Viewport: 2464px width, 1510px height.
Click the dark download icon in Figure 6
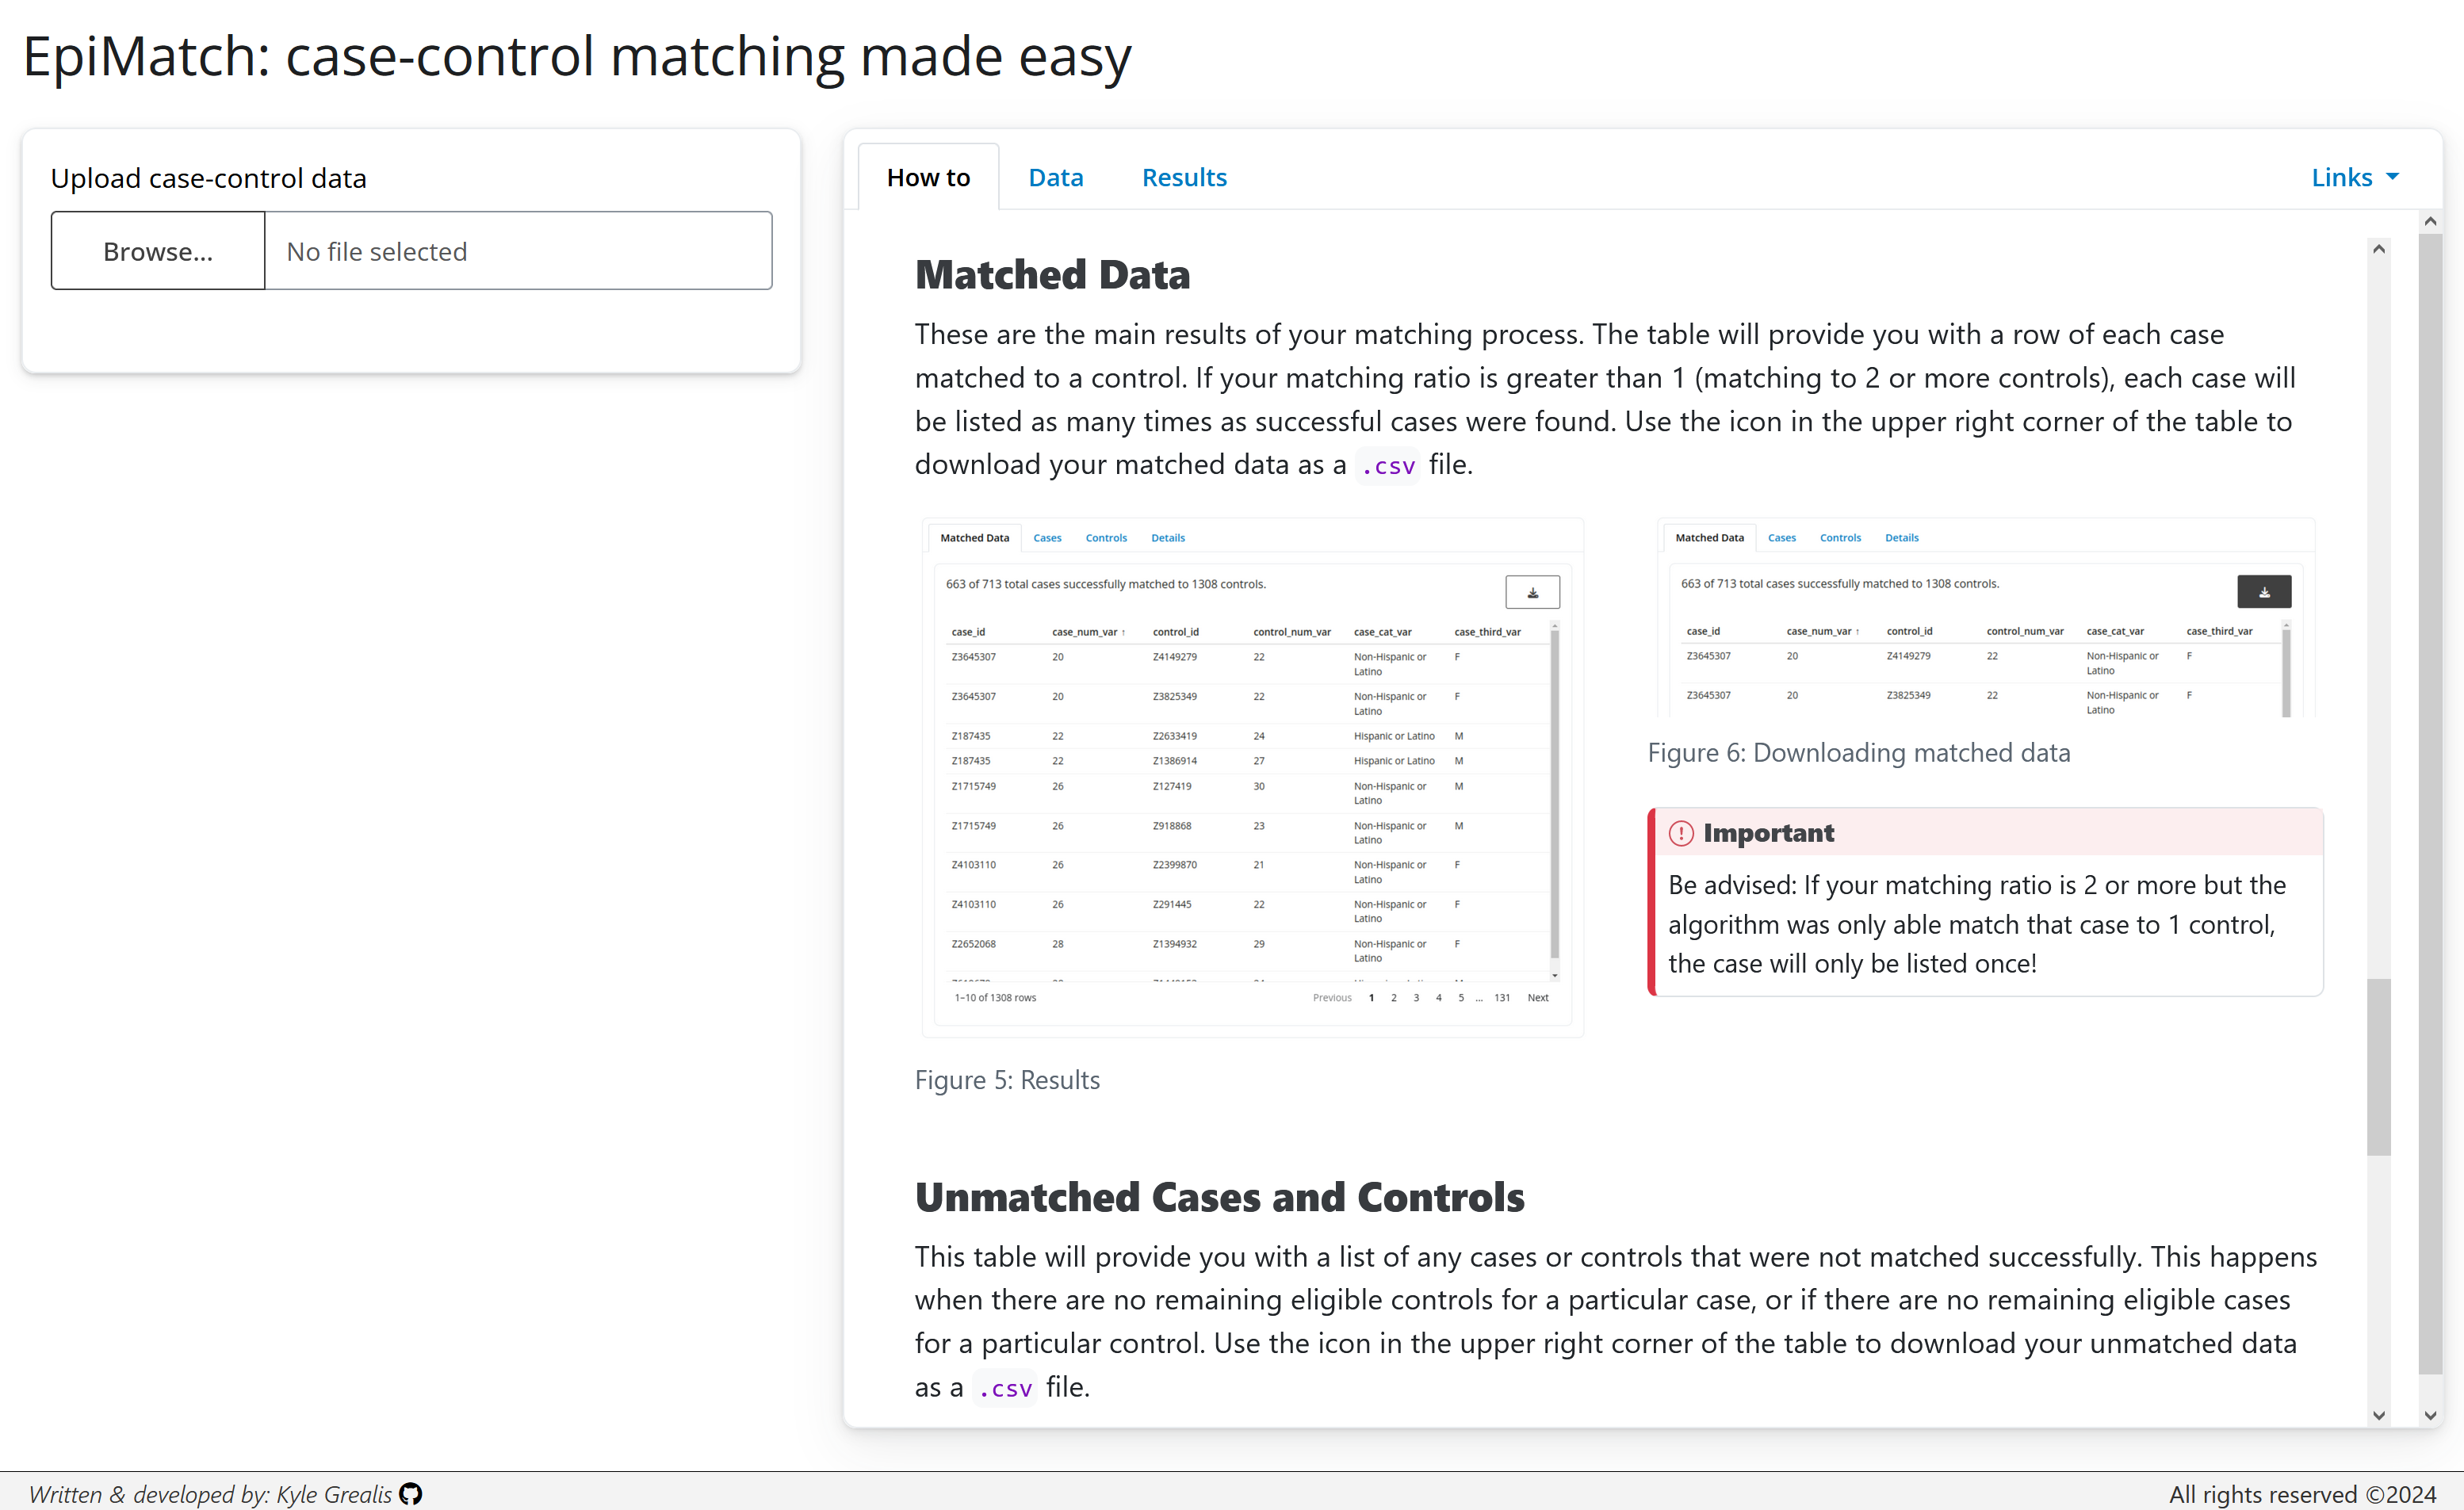[2264, 592]
